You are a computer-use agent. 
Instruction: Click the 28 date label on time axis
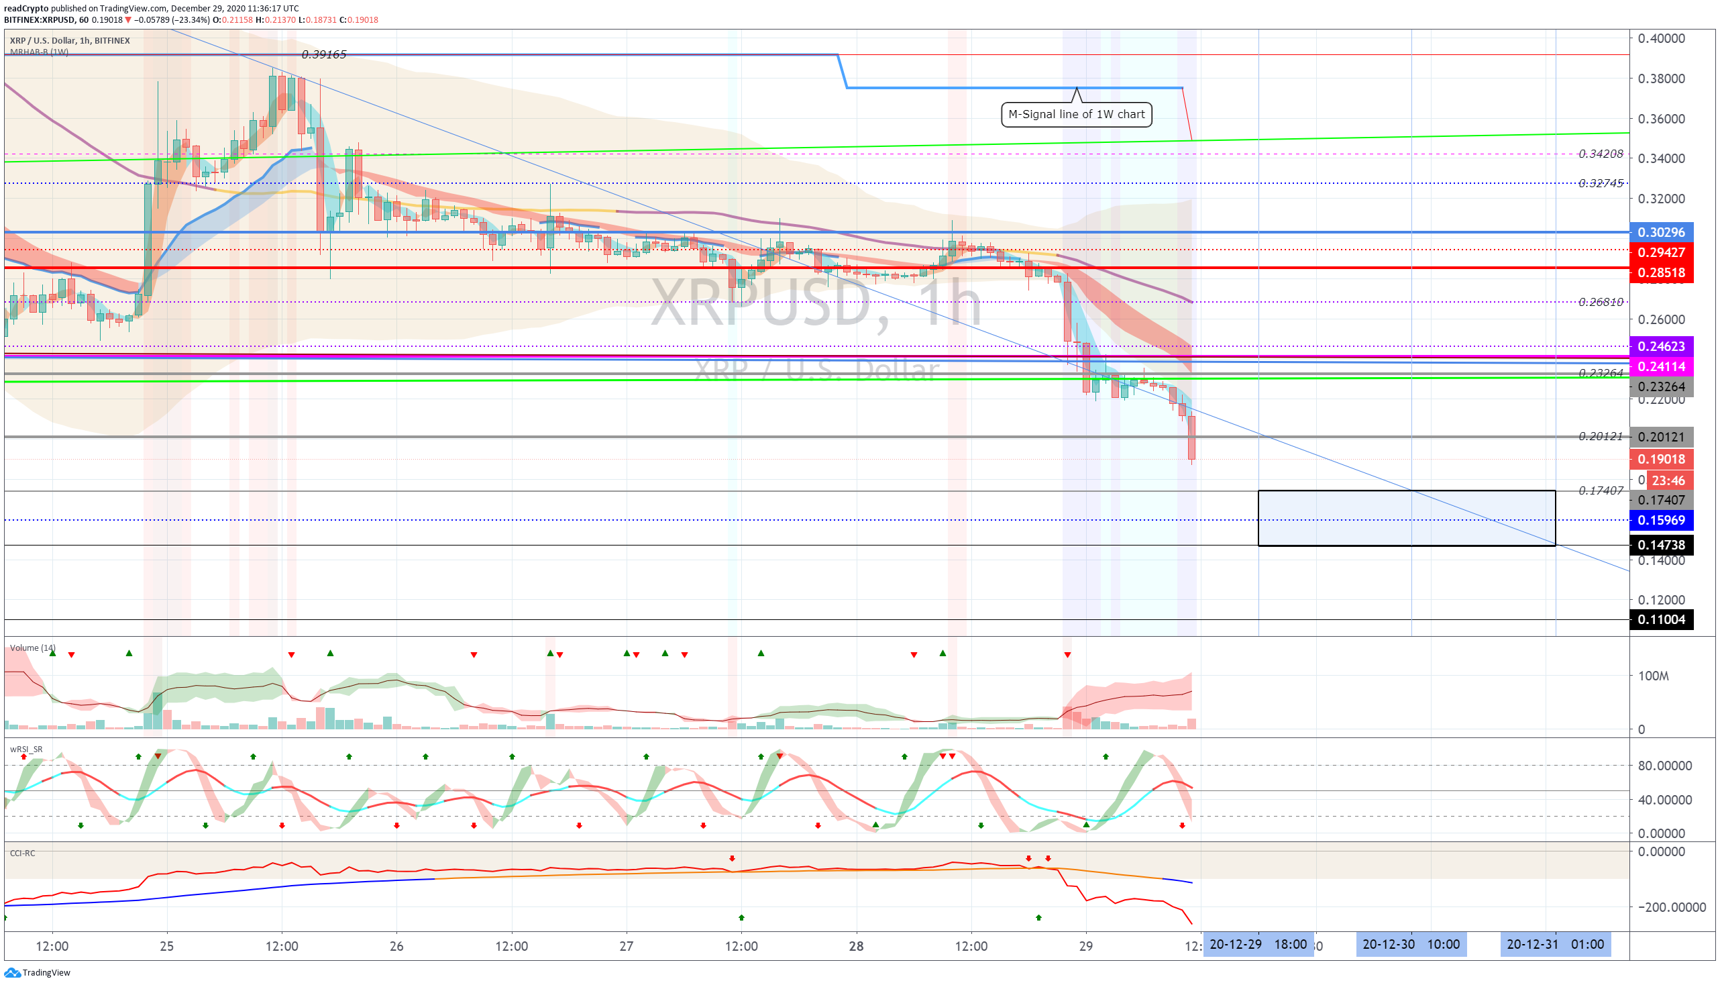point(855,947)
